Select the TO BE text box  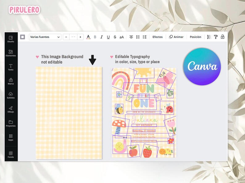pyautogui.click(x=143, y=96)
